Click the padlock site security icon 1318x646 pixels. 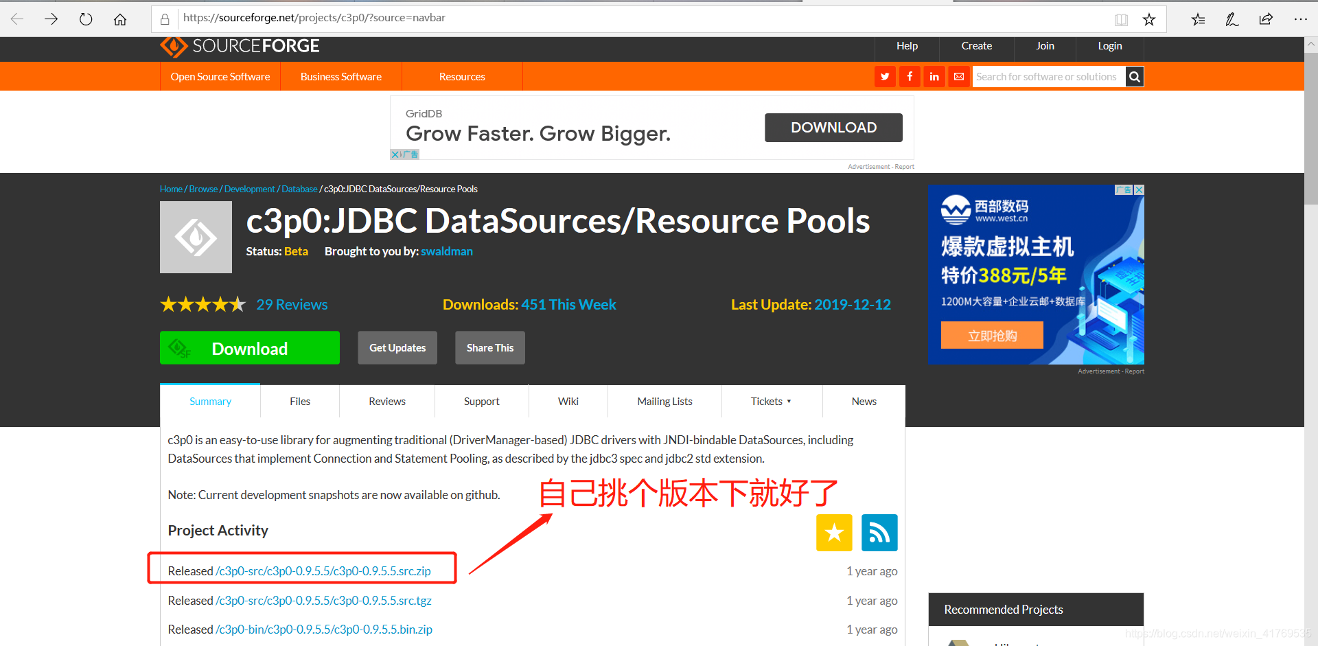[x=165, y=19]
